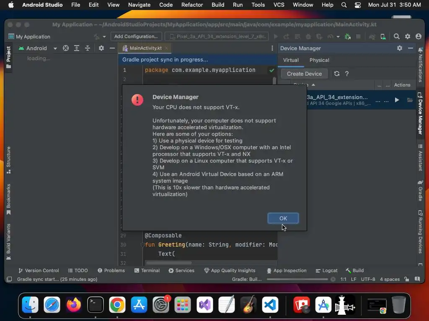Hide the Device Manager panel

411,48
